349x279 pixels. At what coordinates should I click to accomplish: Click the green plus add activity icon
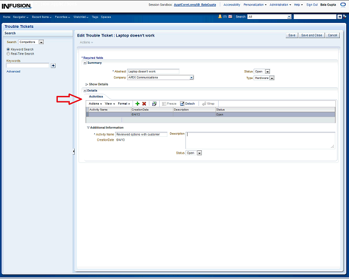tap(137, 104)
